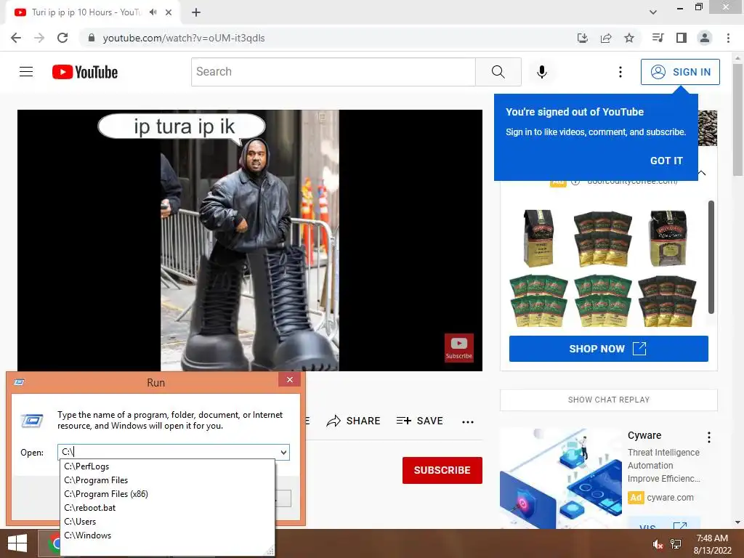744x558 pixels.
Task: Search with voice microphone icon
Action: [542, 72]
